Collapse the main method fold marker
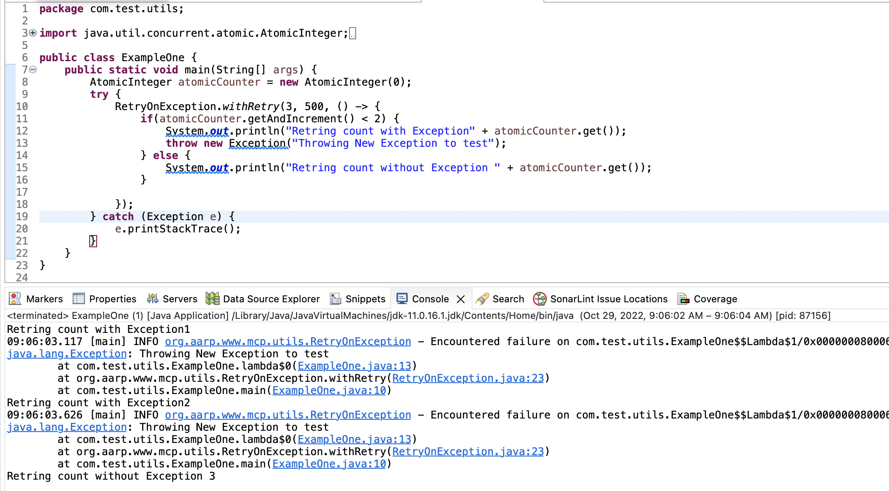The image size is (889, 491). [33, 69]
